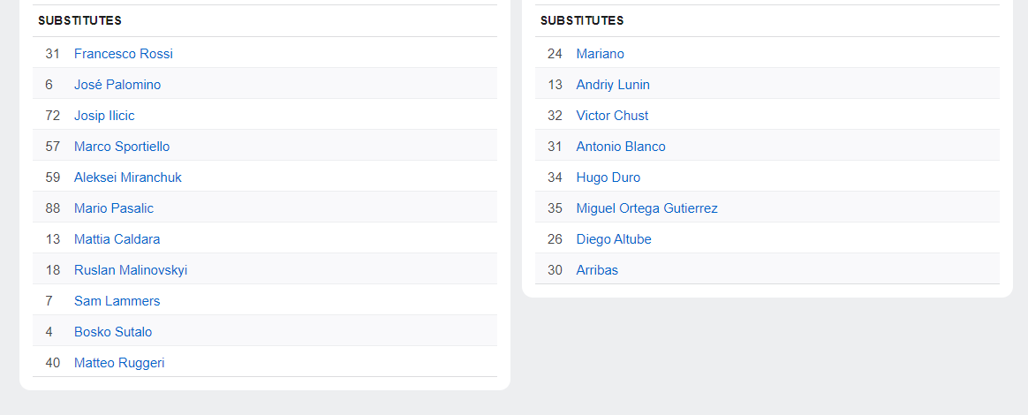View Sam Lammers player page
This screenshot has width=1028, height=415.
(117, 300)
